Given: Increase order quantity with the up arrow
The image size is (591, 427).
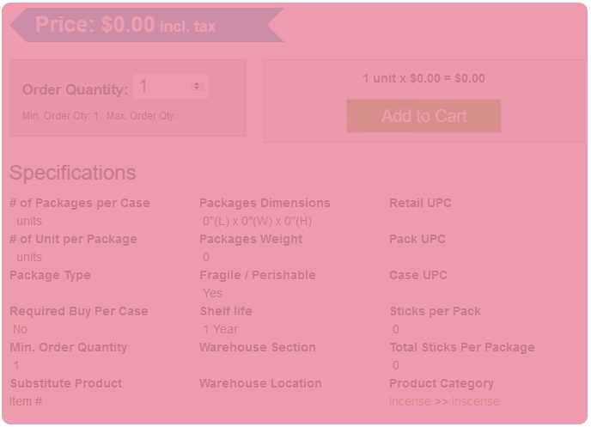Looking at the screenshot, I should 197,83.
